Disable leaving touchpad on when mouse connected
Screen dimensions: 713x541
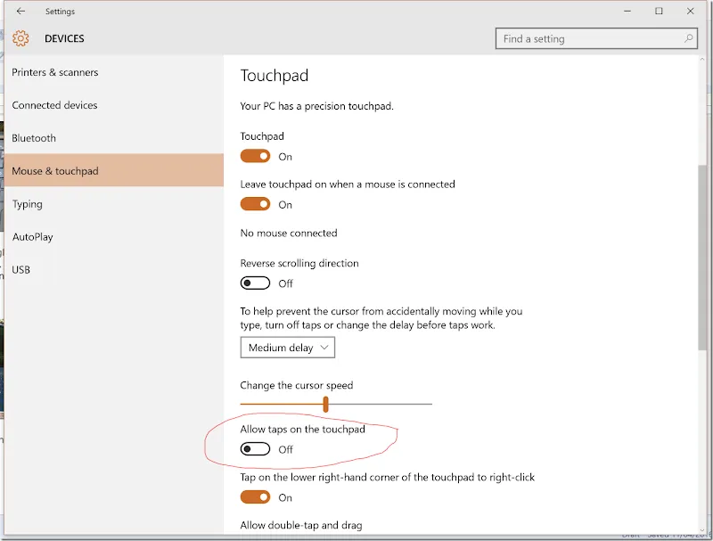(x=255, y=203)
